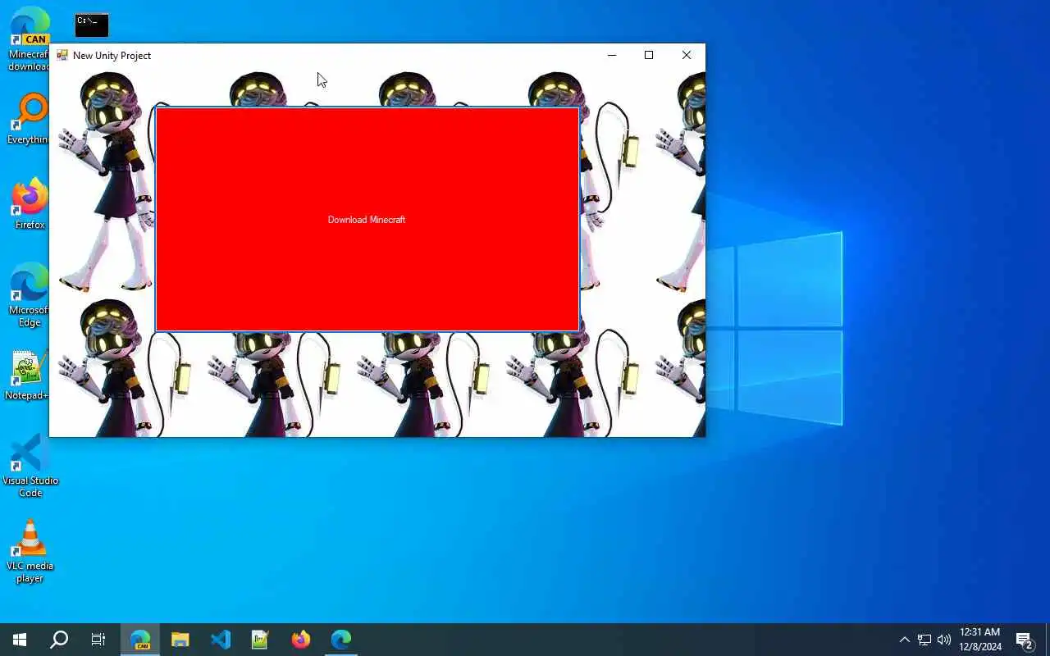The width and height of the screenshot is (1050, 656).
Task: Open the command prompt desktop shortcut
Action: 92,25
